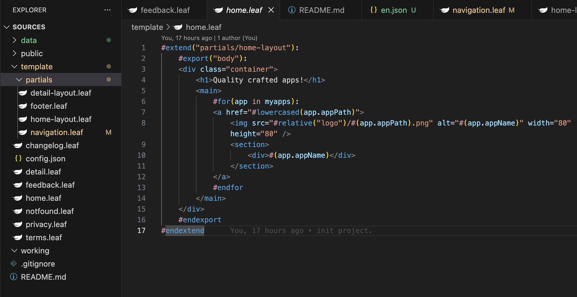Viewport: 577px width, 297px height.
Task: Open the .gitignore file
Action: 38,264
